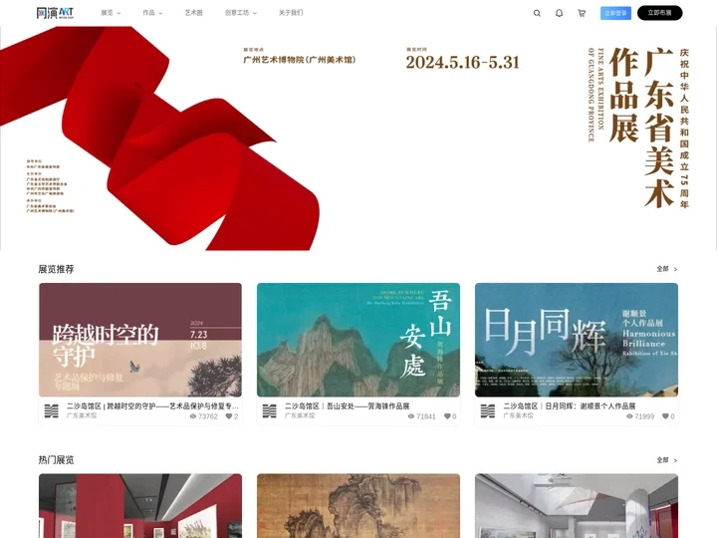
Task: Expand the 展览 dropdown menu
Action: click(111, 13)
